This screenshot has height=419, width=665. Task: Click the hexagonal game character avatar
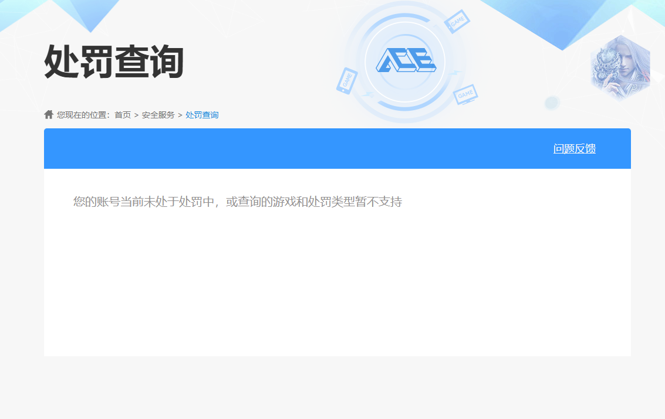620,67
